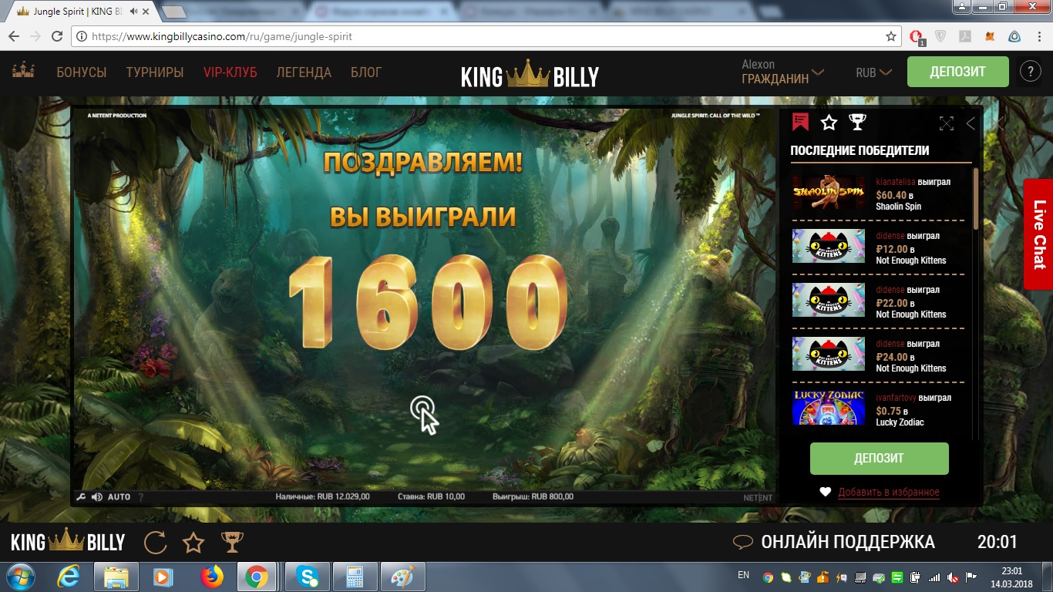Click the star icon in bottom bar
The width and height of the screenshot is (1053, 592).
193,542
